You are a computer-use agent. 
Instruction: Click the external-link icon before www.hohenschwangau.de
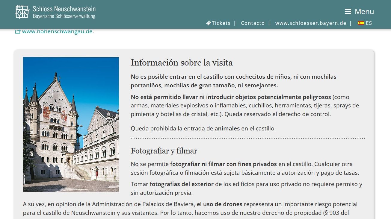coord(18,31)
